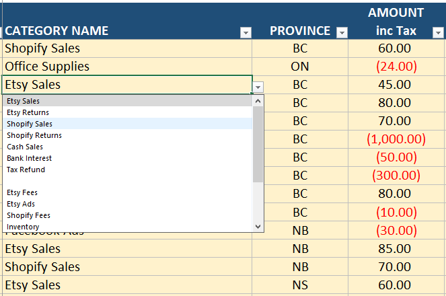Select the Etsy Sales cell in the 85.00 row
The image size is (446, 296).
click(x=127, y=249)
